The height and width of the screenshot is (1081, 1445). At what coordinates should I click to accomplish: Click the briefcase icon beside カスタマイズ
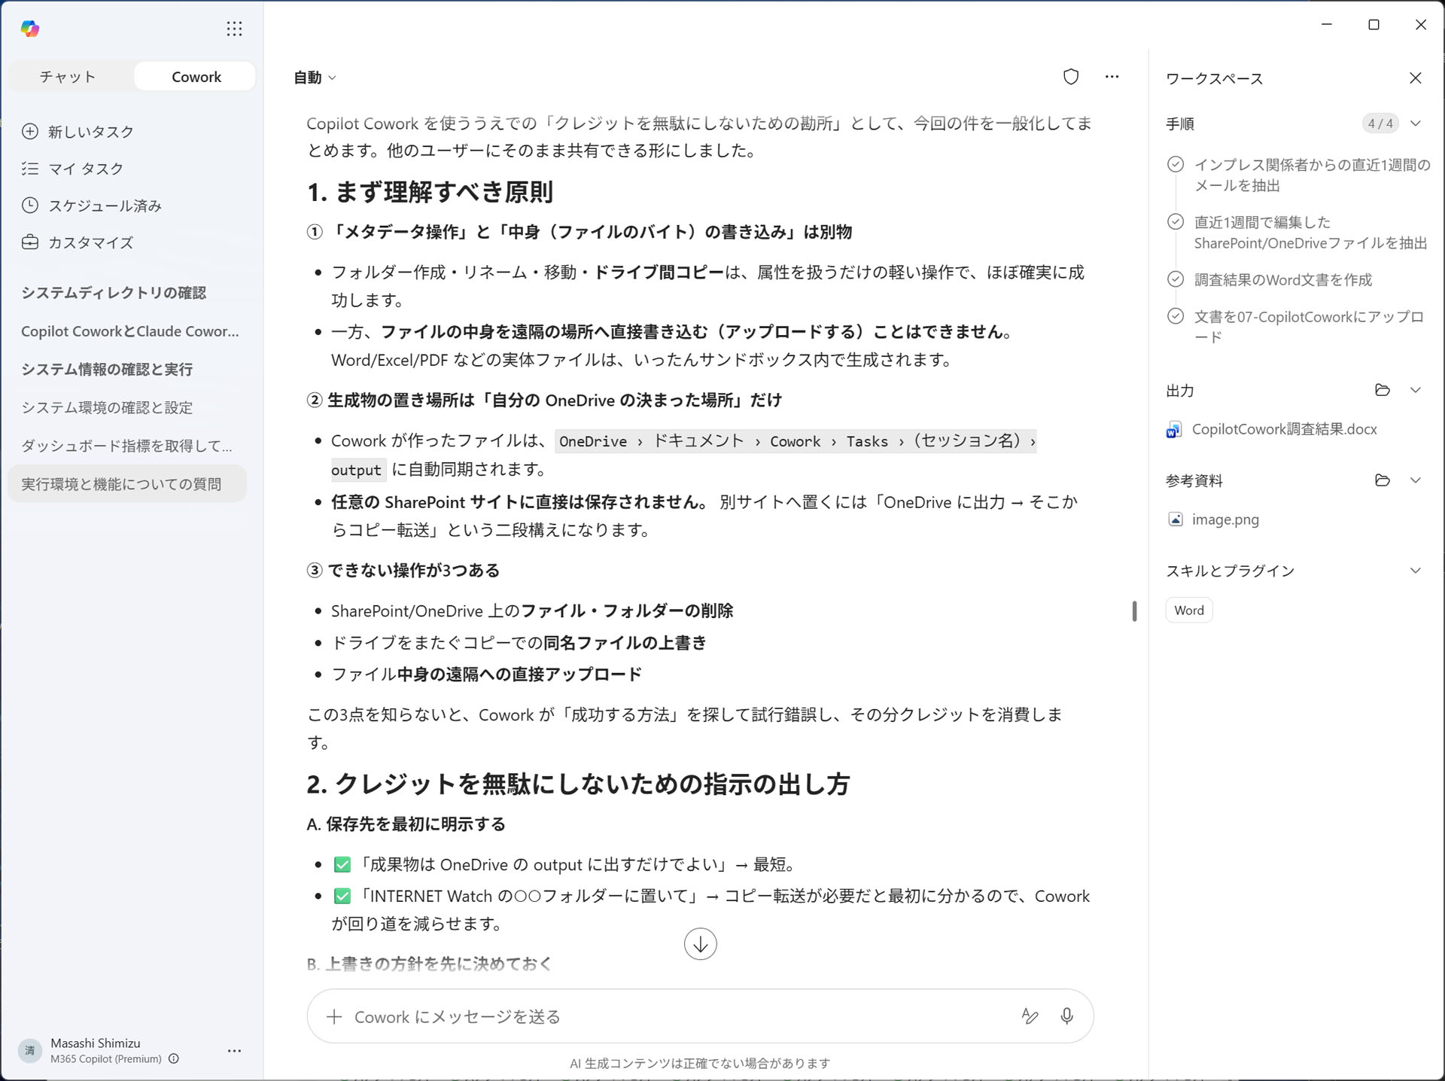(x=30, y=242)
